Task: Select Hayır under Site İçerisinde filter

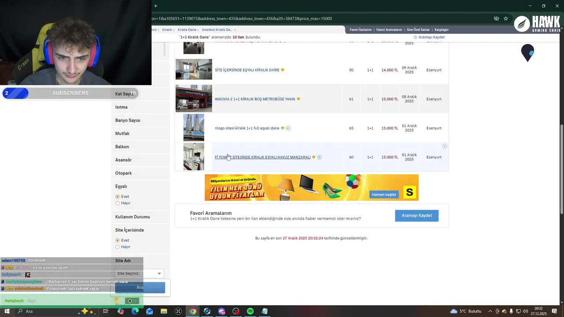Action: pyautogui.click(x=117, y=247)
